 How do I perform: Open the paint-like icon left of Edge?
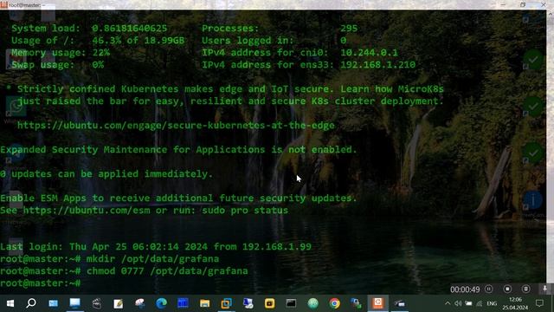[140, 303]
